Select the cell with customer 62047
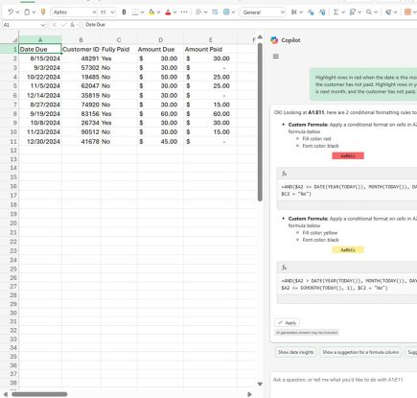 point(81,85)
